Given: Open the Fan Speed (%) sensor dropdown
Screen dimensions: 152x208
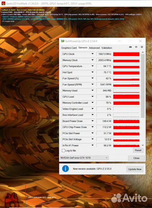Looking at the screenshot, I should tap(92, 78).
